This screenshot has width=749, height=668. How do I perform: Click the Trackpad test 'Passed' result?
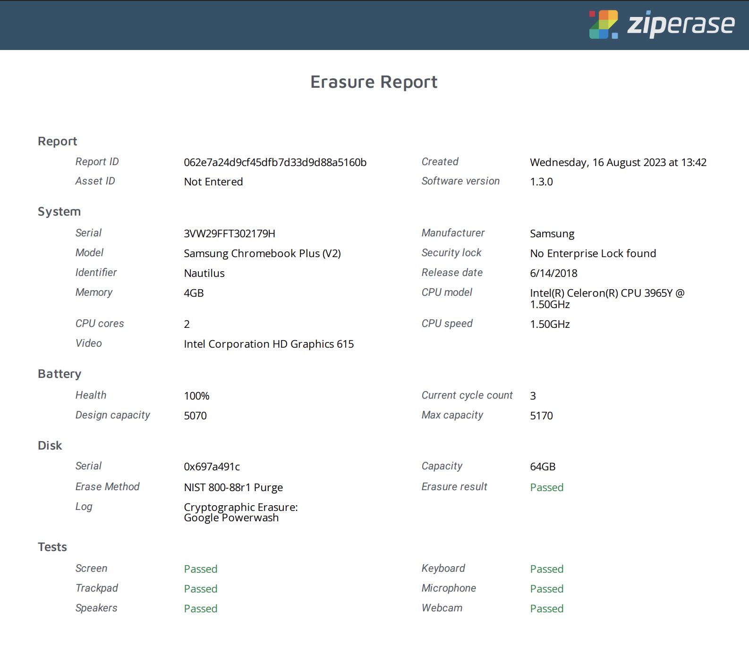200,589
